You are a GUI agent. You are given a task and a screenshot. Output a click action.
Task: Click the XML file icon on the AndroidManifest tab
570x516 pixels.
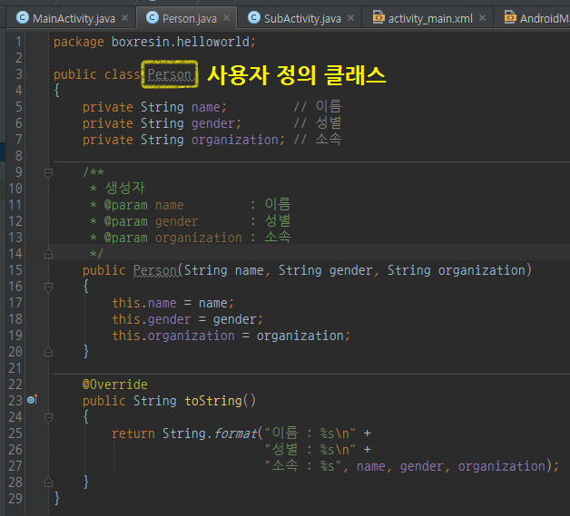(510, 17)
